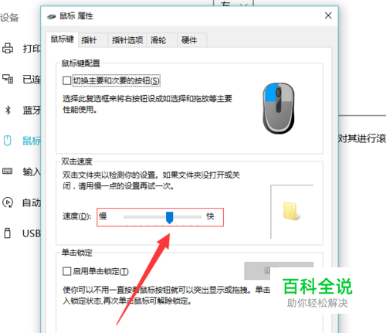386x333 pixels.
Task: Click the mouse illustration image
Action: [279, 108]
